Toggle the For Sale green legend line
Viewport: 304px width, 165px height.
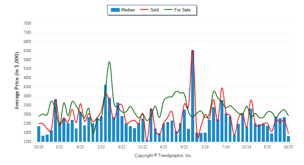168,10
